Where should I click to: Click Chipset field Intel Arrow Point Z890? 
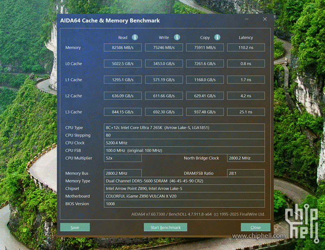(184, 189)
